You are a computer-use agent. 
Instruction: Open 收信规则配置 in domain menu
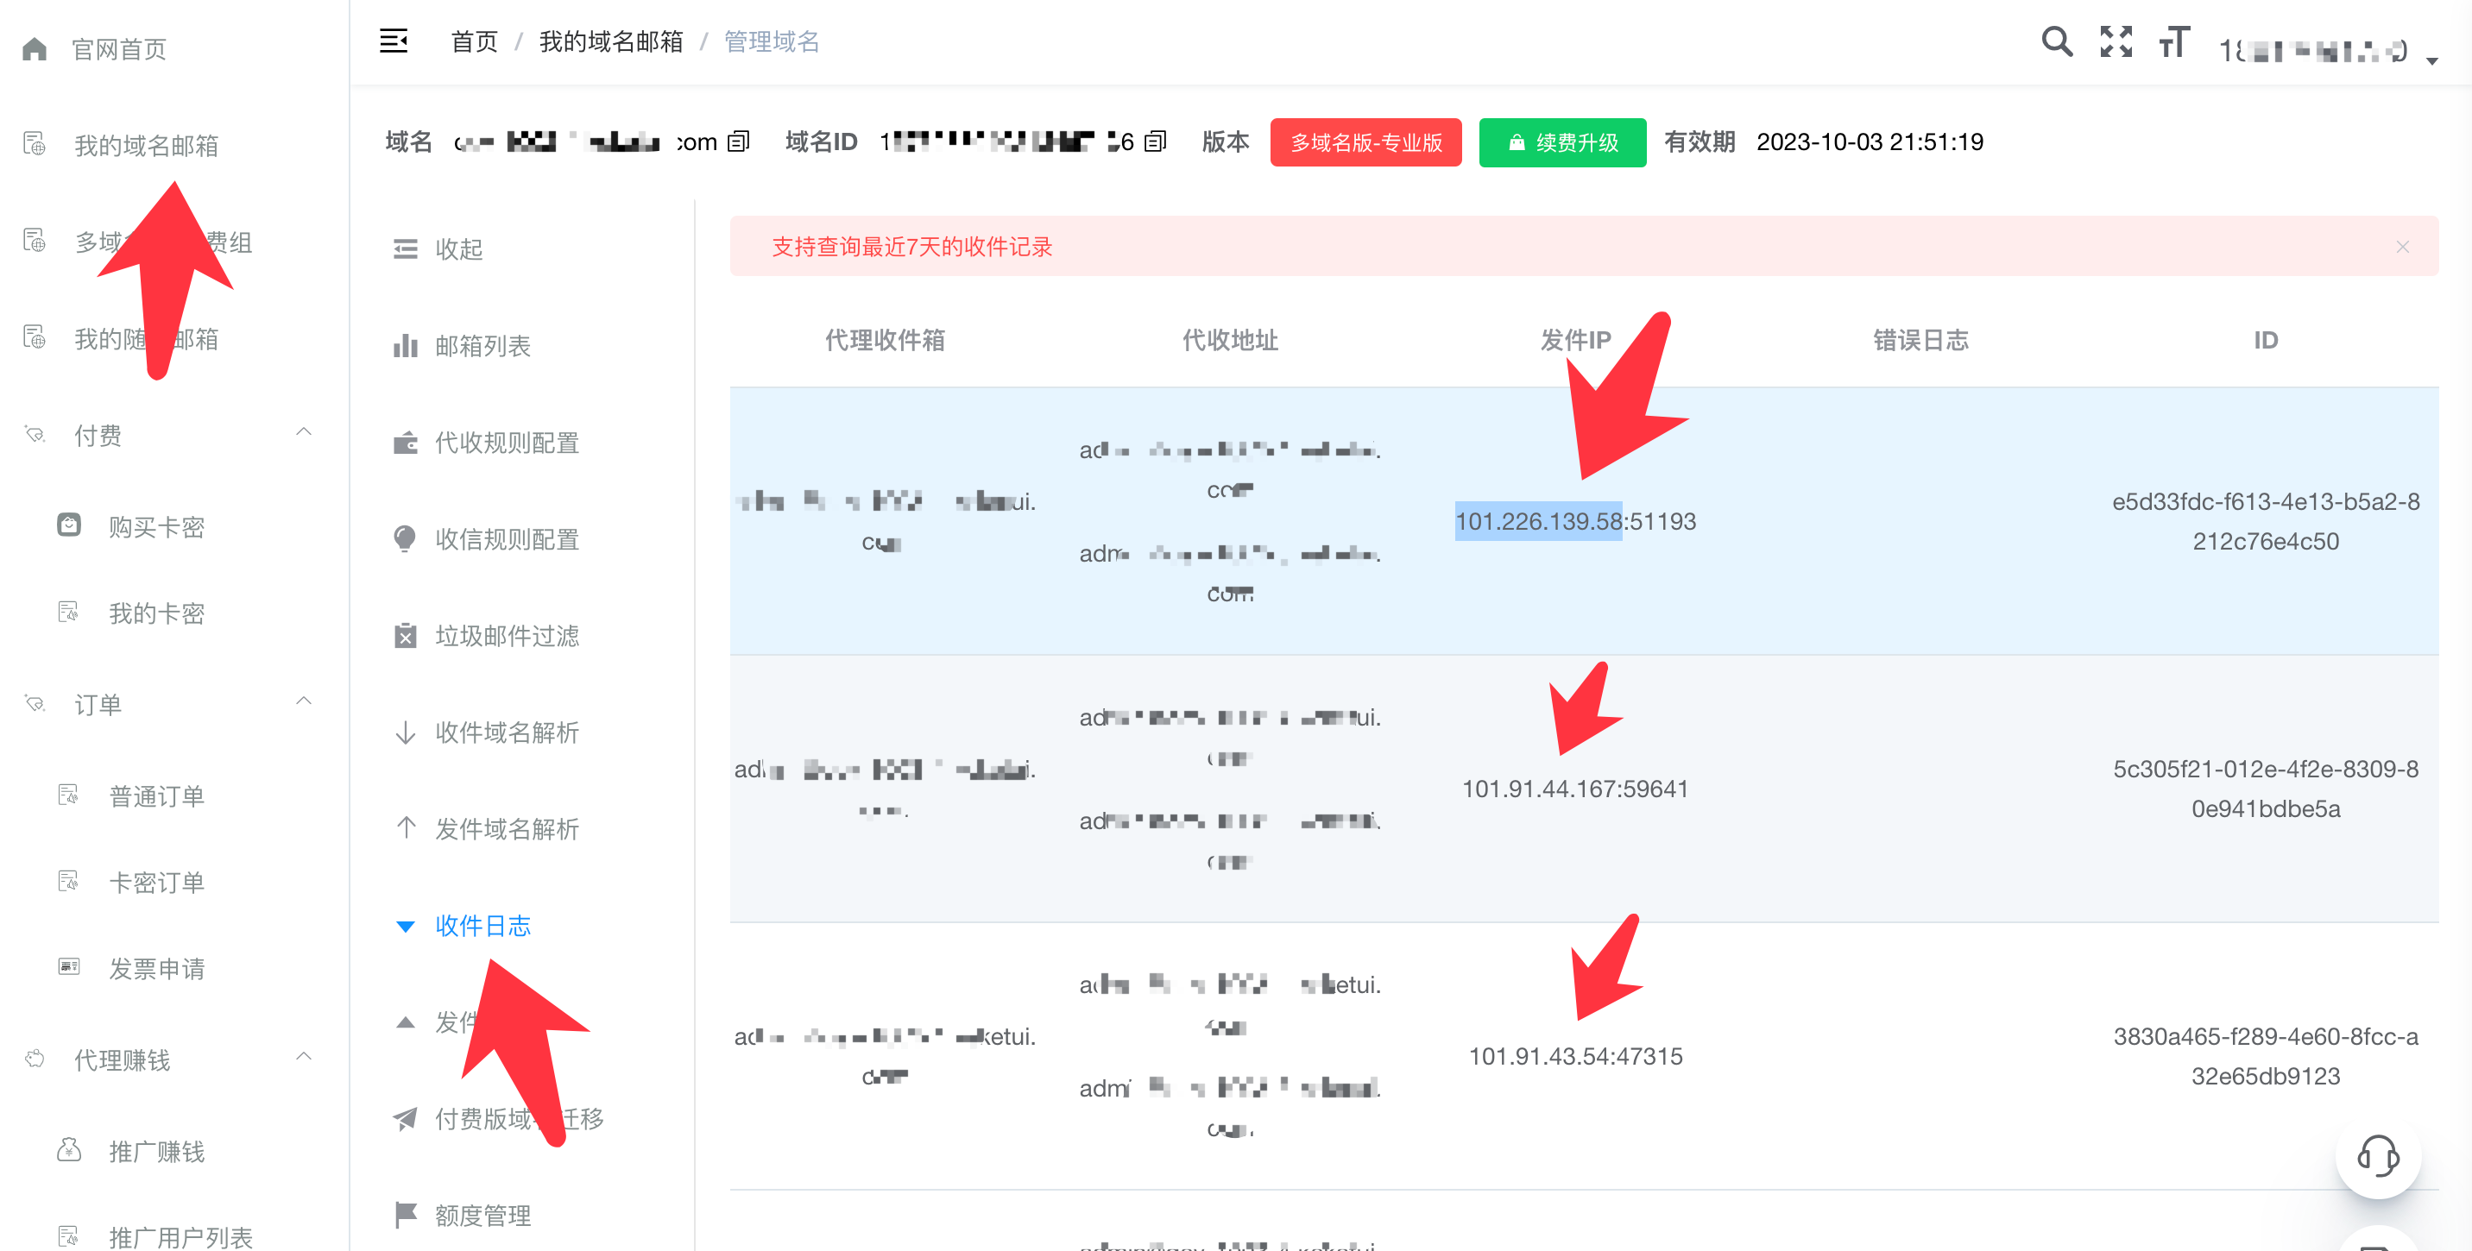tap(507, 540)
